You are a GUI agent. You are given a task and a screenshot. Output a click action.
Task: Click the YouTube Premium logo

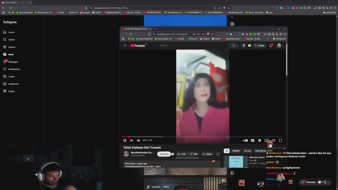138,45
